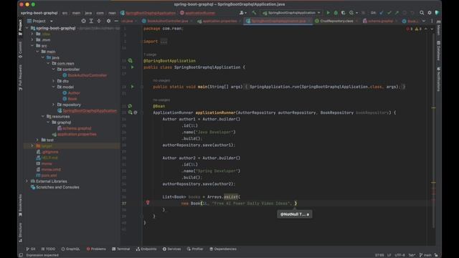Viewport: 459px width, 258px height.
Task: Collapse the src folder
Action: tap(32, 46)
